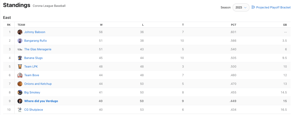Open the Johnny Baboon team page link
Screen dimensions: 293x115
(x=35, y=32)
